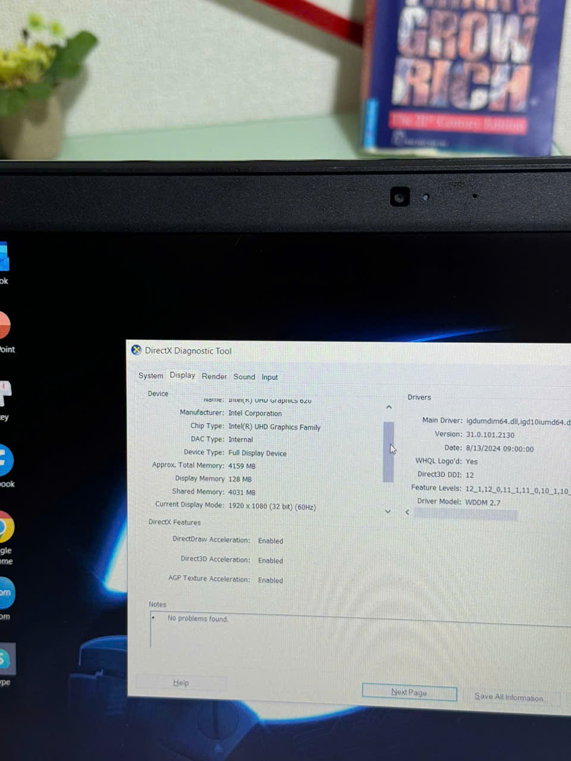Open the PowerPoint desktop shortcut
The image size is (571, 761).
pyautogui.click(x=4, y=326)
